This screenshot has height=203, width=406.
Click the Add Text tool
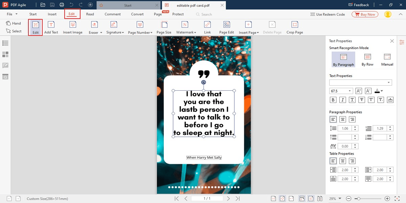51,27
